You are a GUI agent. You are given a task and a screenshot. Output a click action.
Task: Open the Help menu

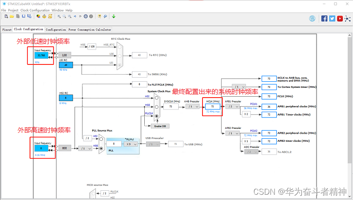coord(69,10)
